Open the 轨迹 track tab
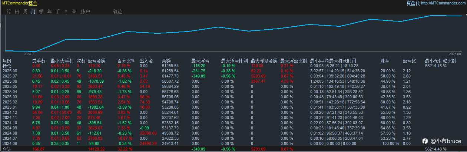467x152 pixels. coord(117,11)
